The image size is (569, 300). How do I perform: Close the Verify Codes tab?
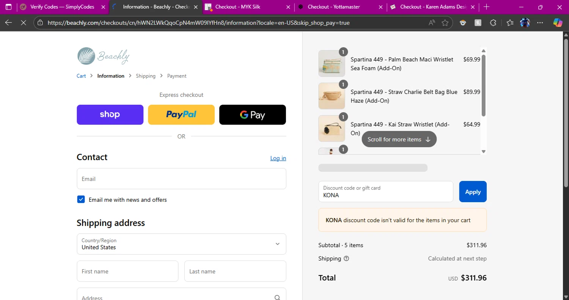pos(103,7)
